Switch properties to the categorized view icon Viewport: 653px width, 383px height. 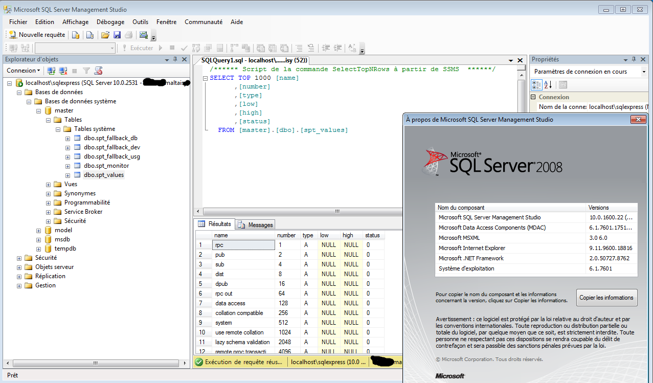536,85
